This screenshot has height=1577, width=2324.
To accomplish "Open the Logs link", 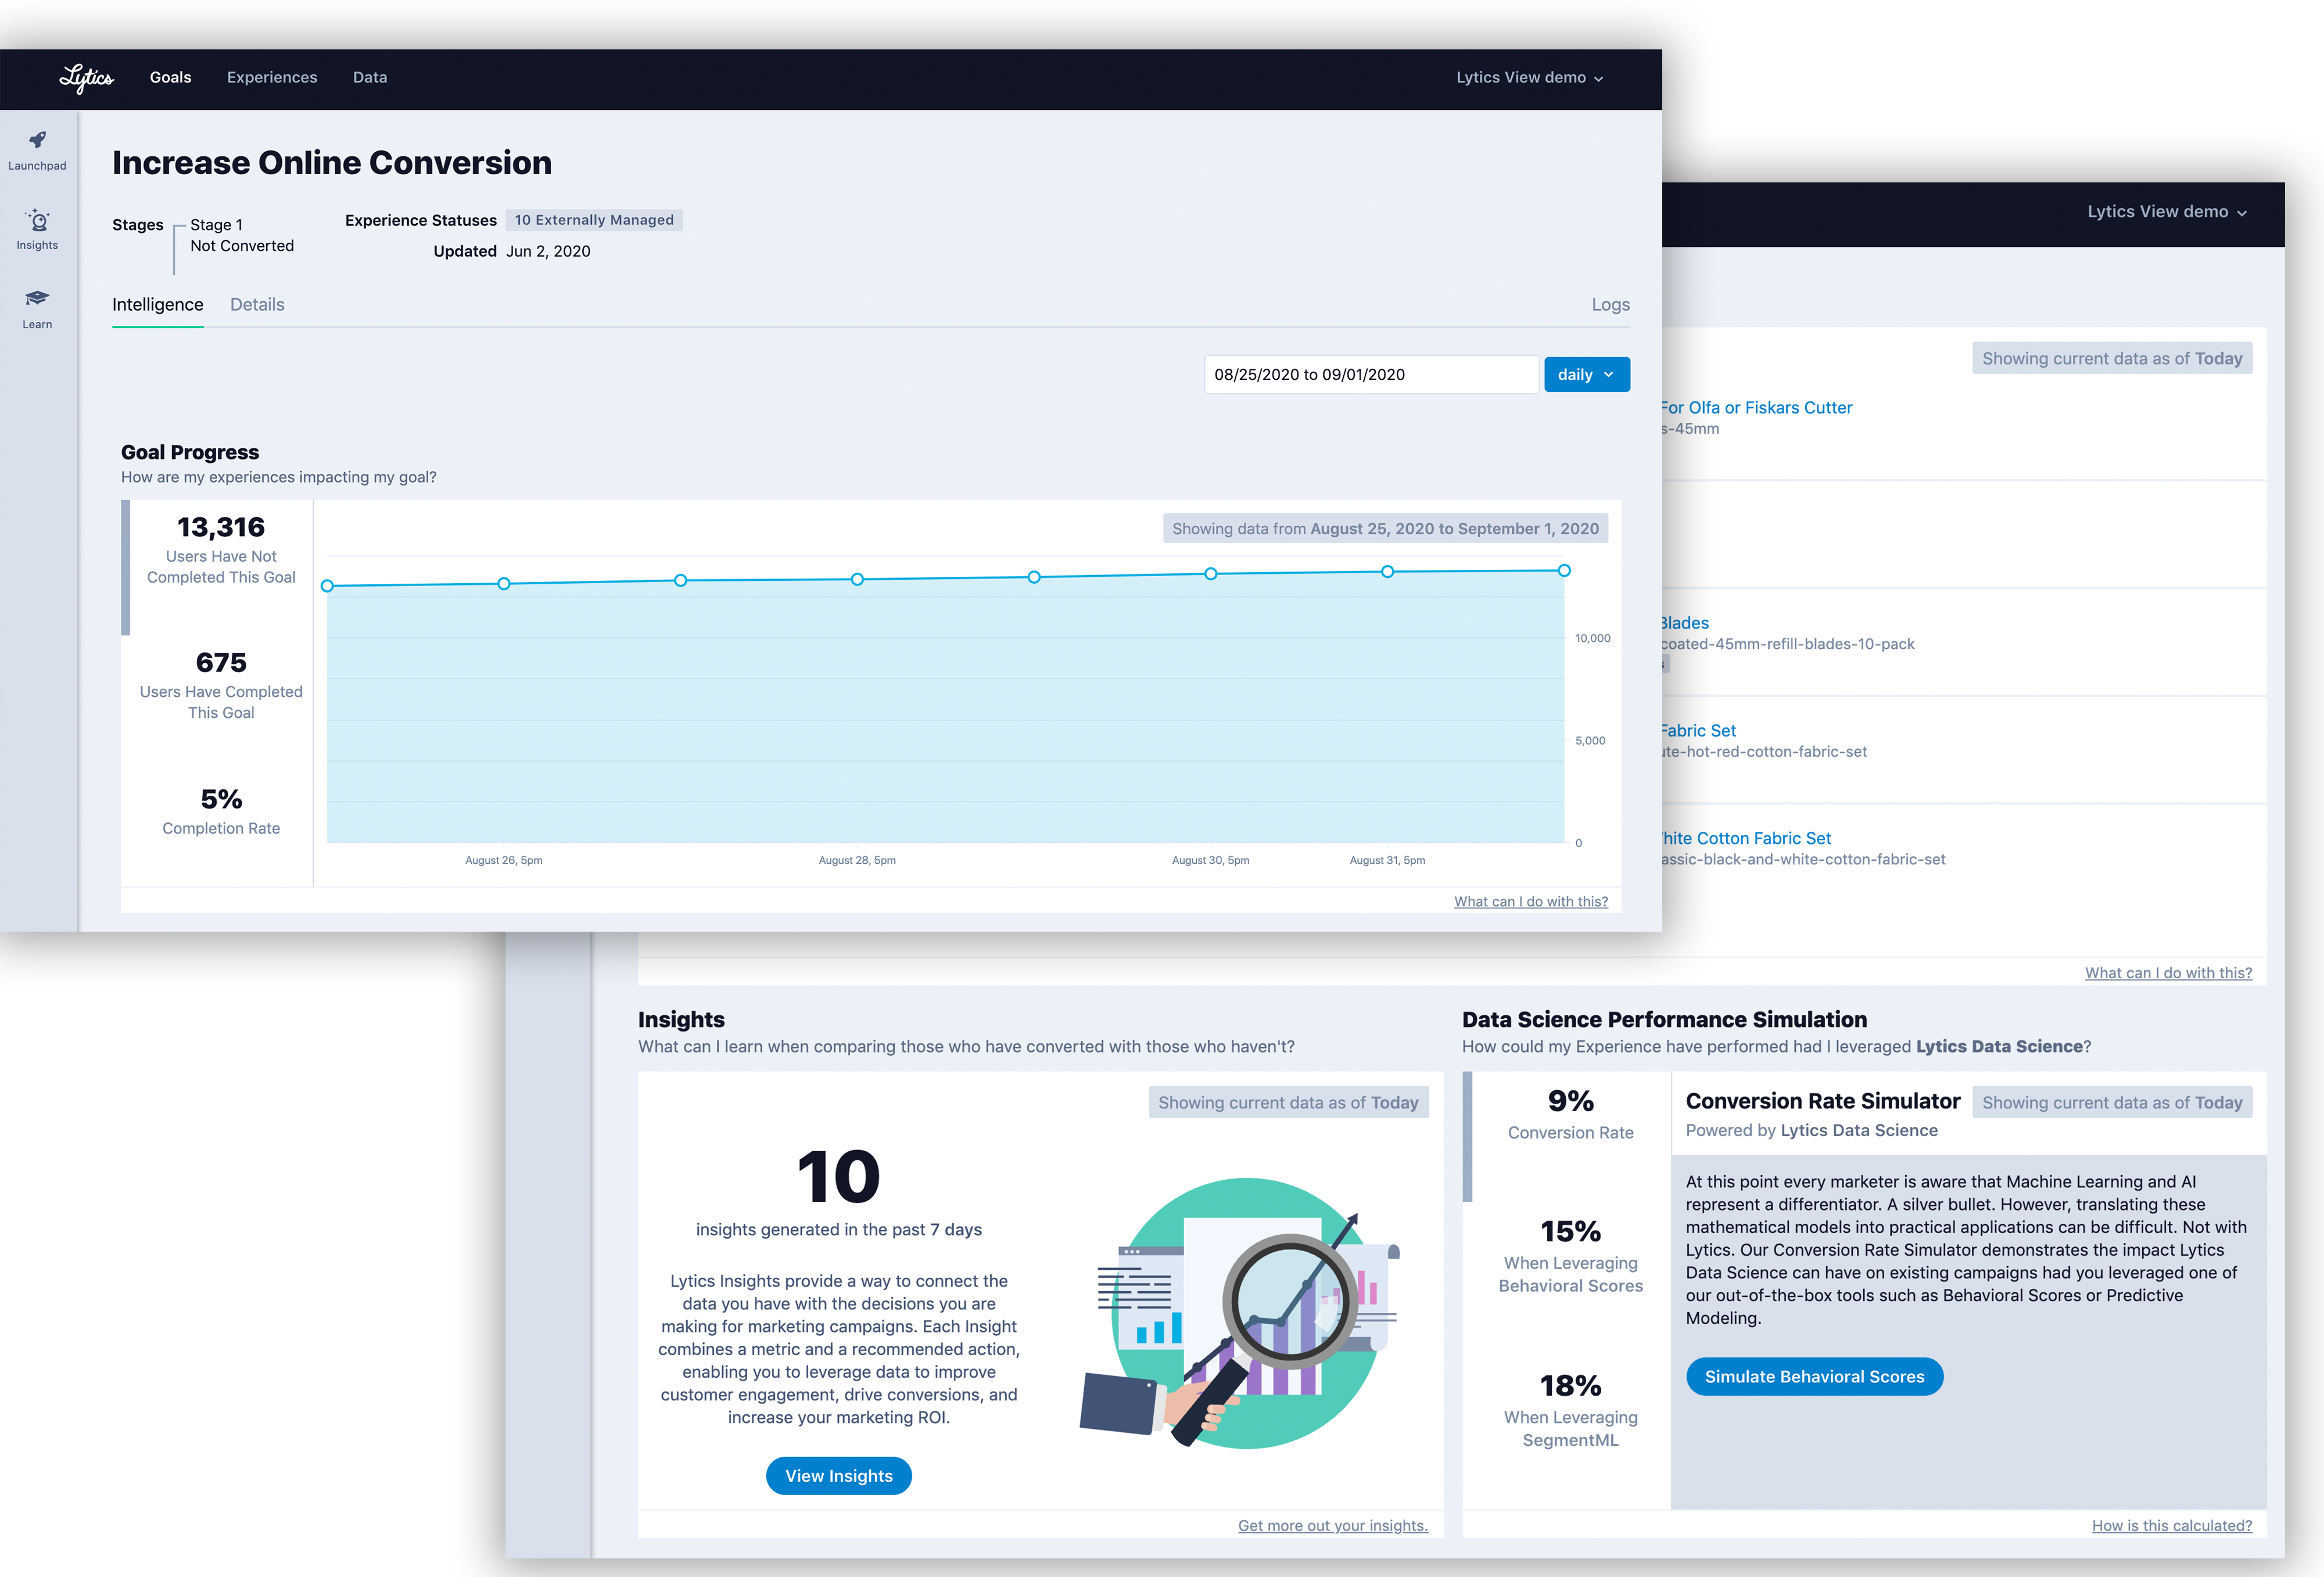I will point(1610,305).
